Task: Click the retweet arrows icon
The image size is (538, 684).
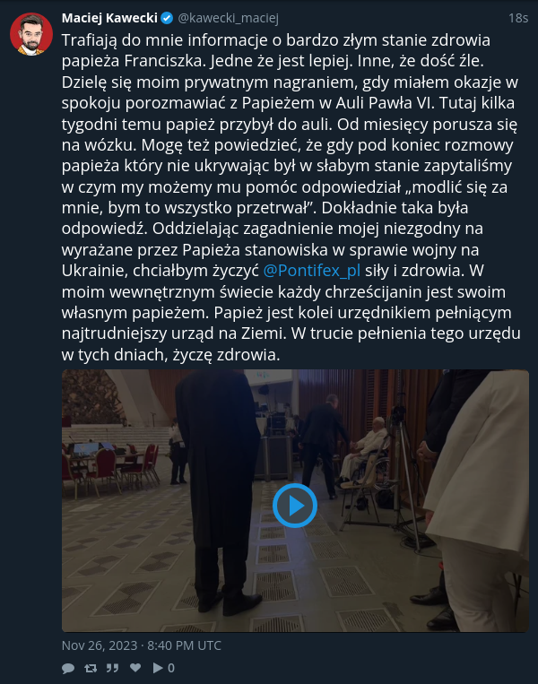Action: (91, 668)
